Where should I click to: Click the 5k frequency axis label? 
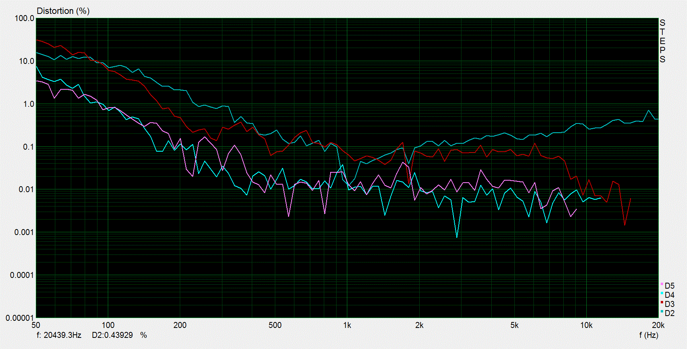click(514, 325)
